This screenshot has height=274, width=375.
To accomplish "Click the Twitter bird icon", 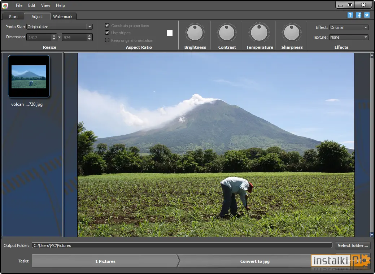I will [367, 15].
